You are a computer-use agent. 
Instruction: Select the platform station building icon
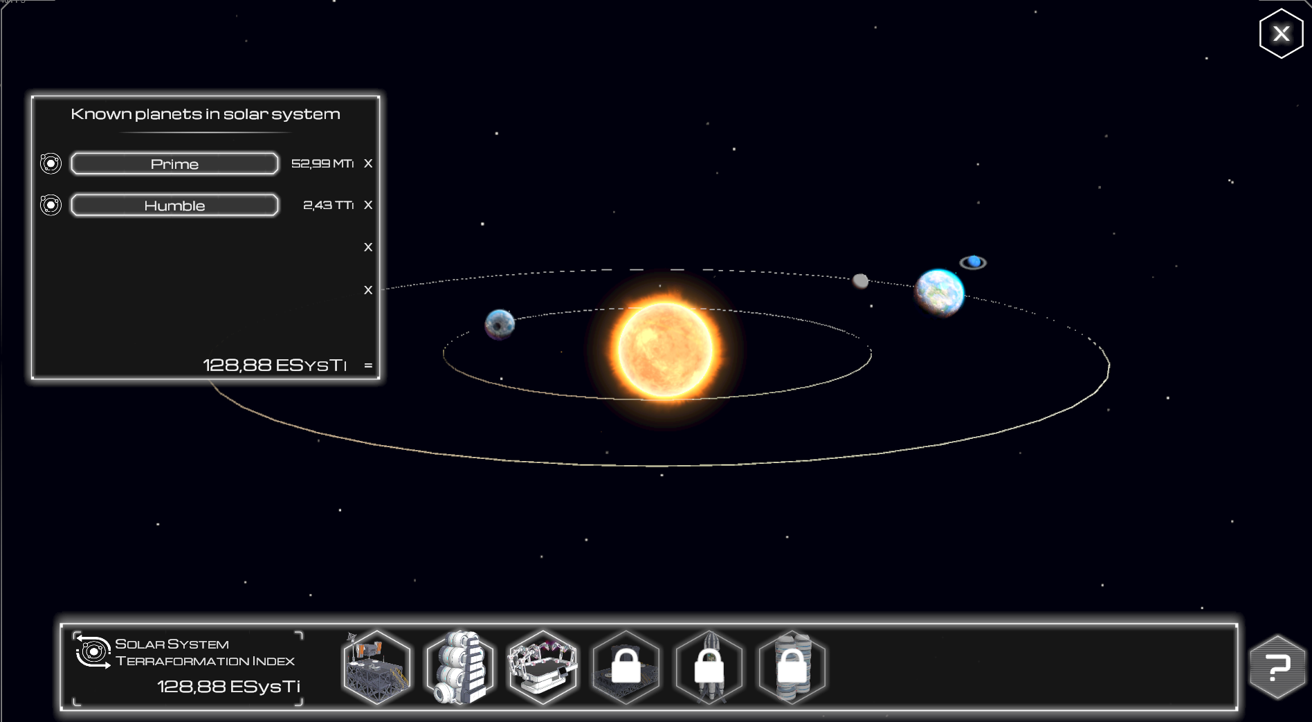376,667
